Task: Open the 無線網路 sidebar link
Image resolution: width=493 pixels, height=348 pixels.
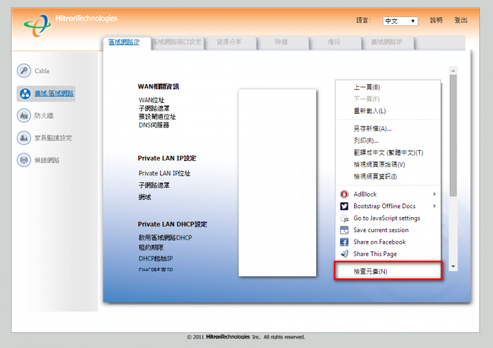Action: 47,160
